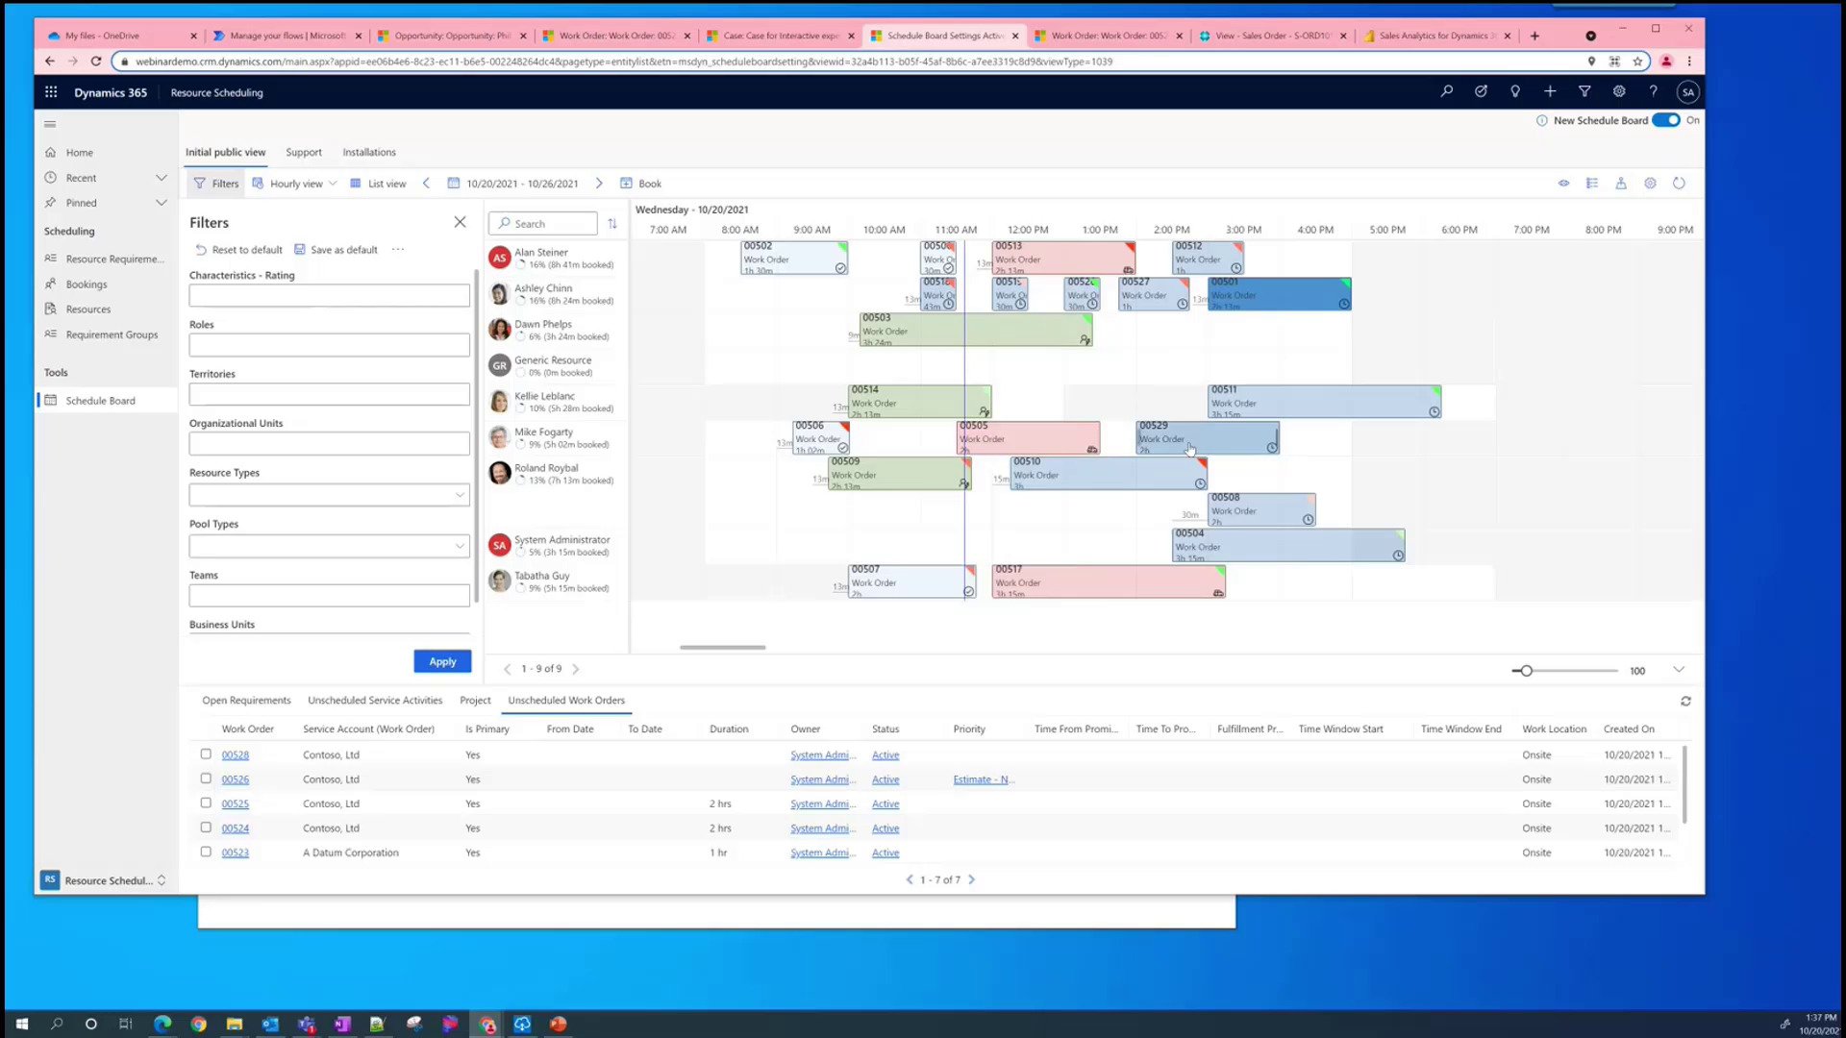The width and height of the screenshot is (1846, 1038).
Task: Select the checkbox next to work order 00523
Action: click(206, 852)
